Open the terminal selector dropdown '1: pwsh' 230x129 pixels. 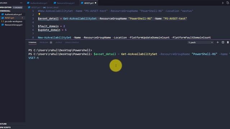tap(201, 42)
